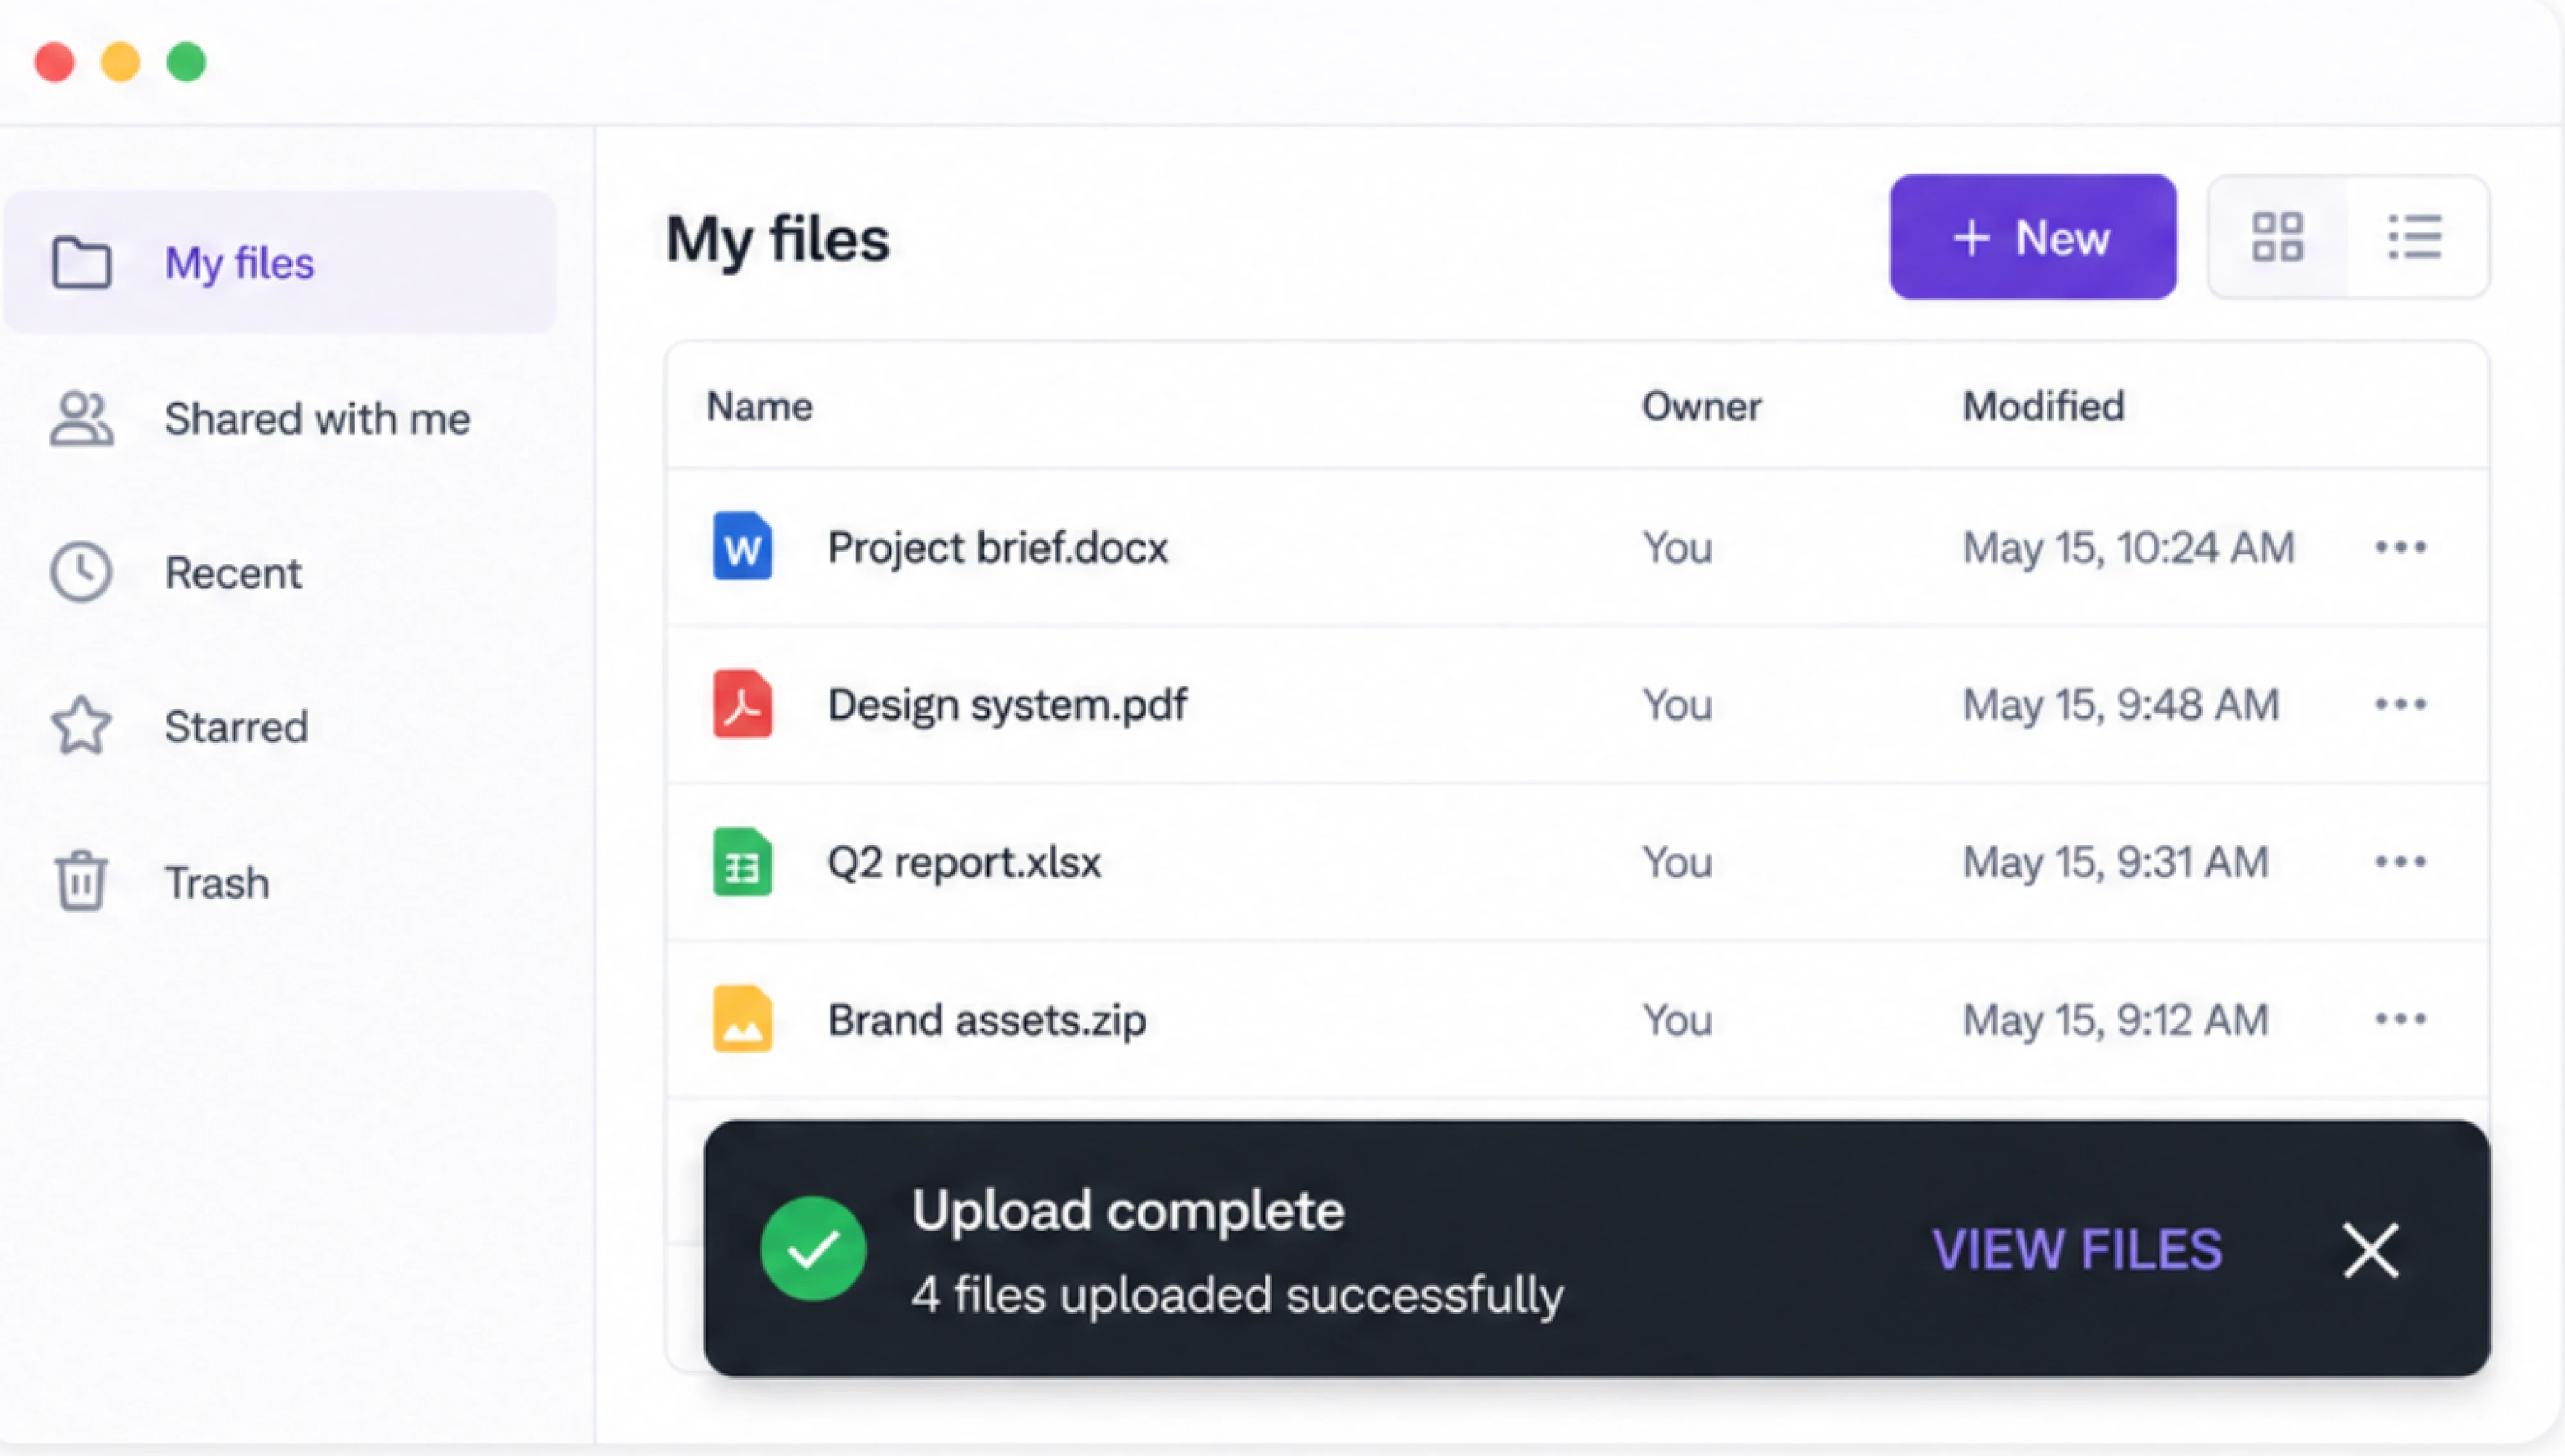Open more options for Design system.pdf
Viewport: 2565px width, 1456px height.
2400,704
